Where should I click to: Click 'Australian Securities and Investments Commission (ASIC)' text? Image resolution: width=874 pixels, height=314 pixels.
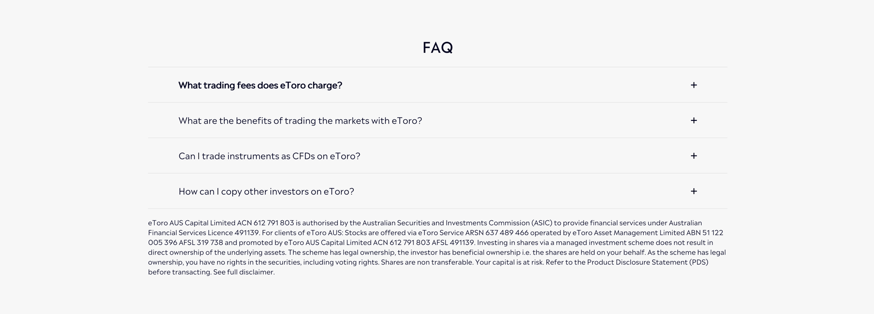click(457, 223)
